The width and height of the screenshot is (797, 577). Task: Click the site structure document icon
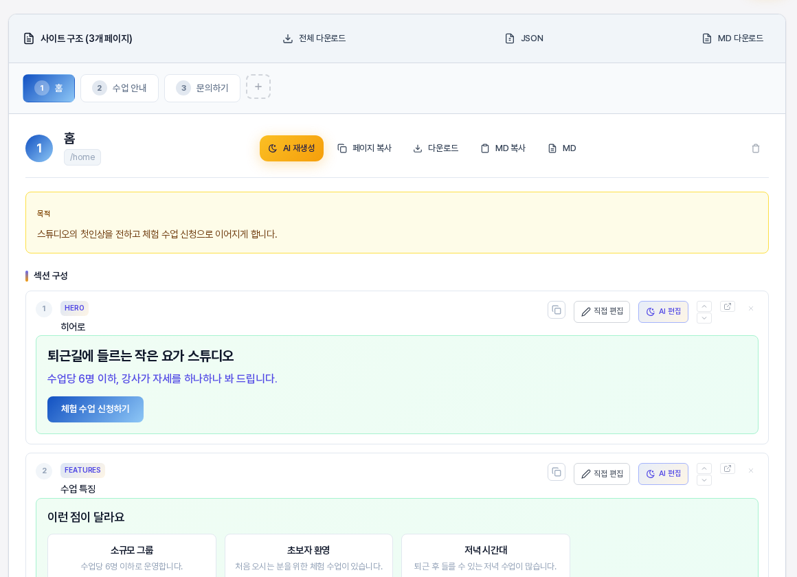click(29, 38)
